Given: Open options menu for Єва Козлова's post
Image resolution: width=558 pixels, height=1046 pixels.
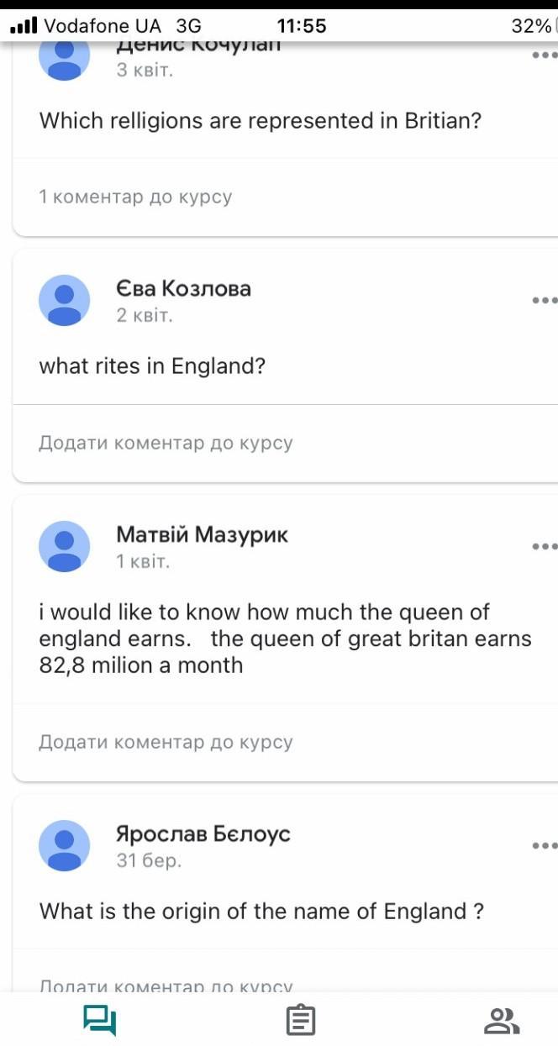Looking at the screenshot, I should click(544, 300).
